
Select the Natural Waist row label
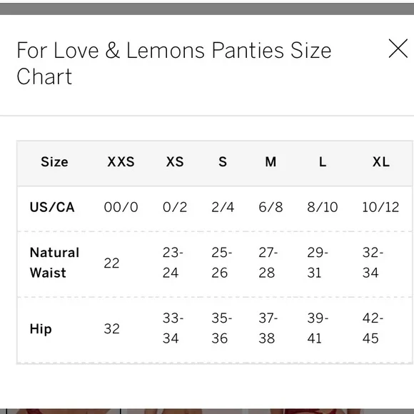[x=54, y=263]
